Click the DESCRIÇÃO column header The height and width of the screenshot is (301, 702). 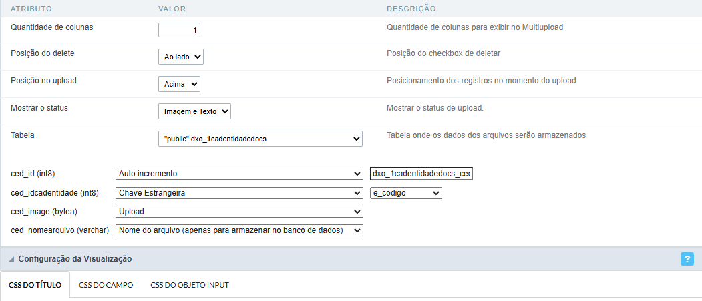pyautogui.click(x=411, y=9)
